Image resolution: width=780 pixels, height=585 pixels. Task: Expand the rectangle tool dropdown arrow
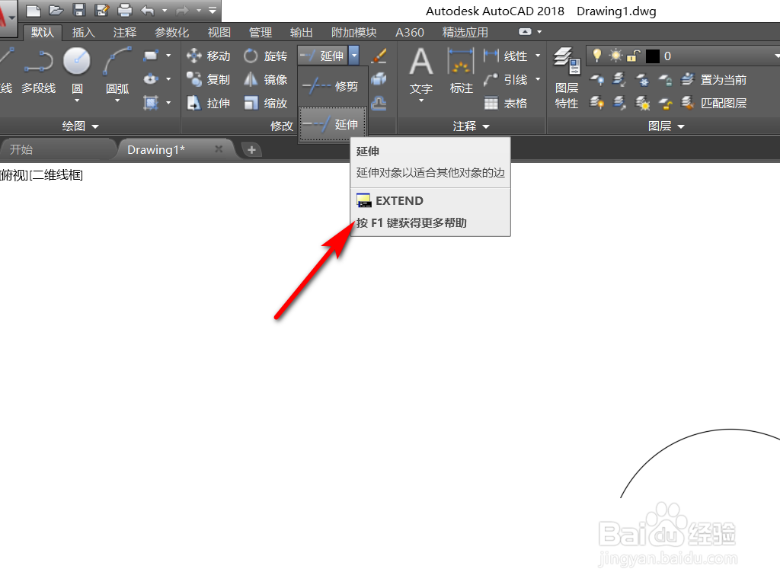point(168,55)
